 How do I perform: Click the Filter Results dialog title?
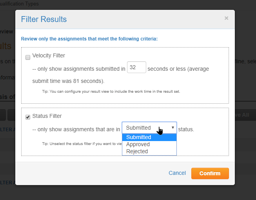44,19
